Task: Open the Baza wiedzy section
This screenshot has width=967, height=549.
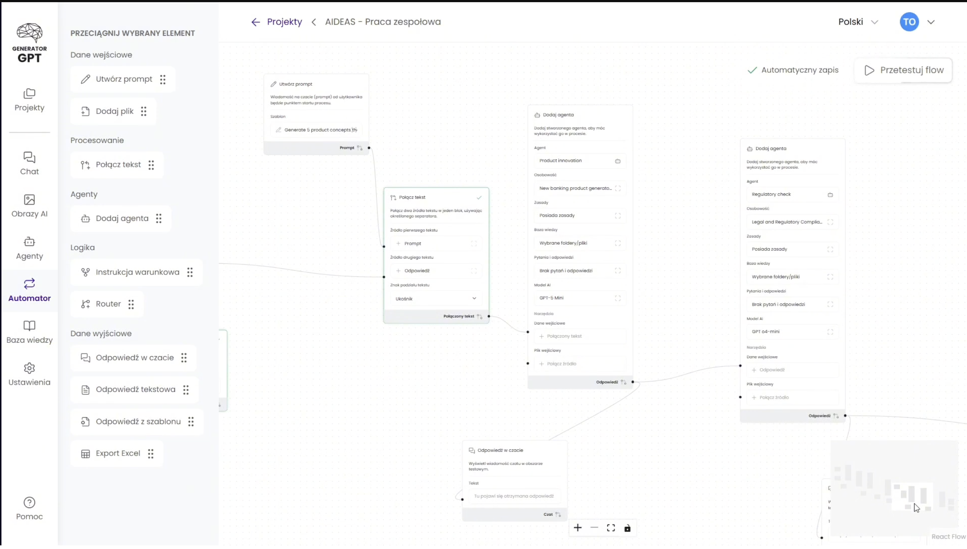Action: [29, 332]
